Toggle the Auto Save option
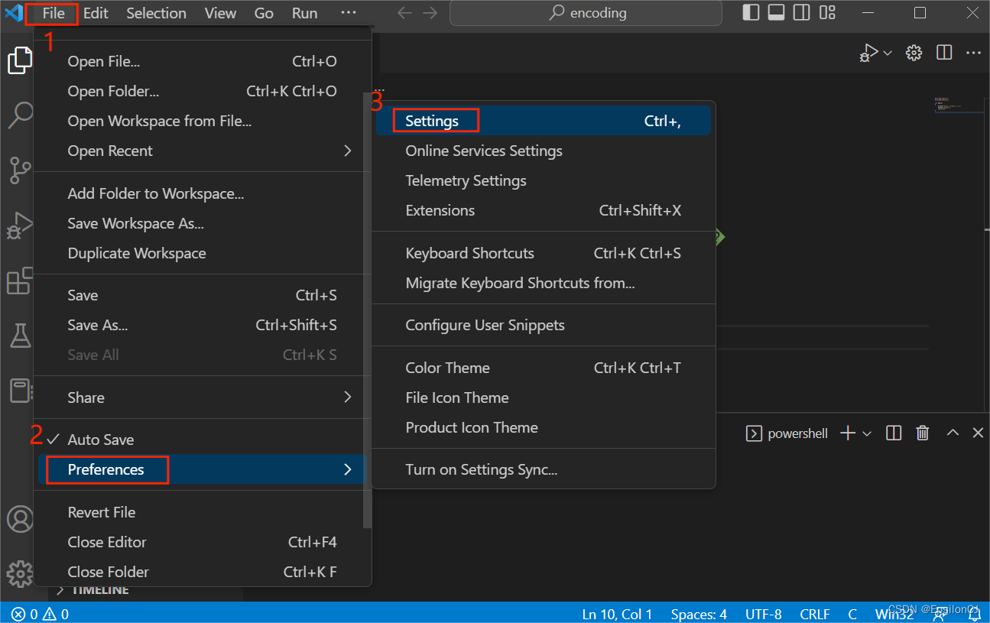Image resolution: width=990 pixels, height=623 pixels. (201, 440)
